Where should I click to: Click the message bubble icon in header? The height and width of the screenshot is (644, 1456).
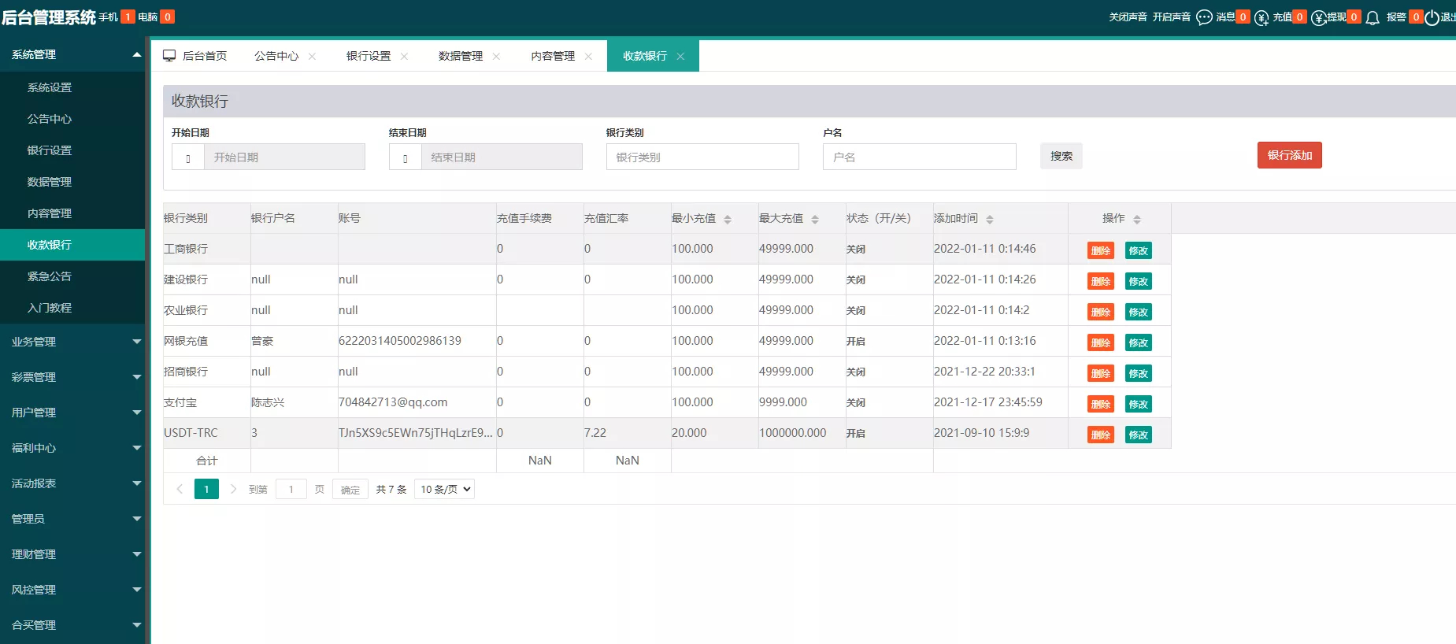pos(1204,17)
